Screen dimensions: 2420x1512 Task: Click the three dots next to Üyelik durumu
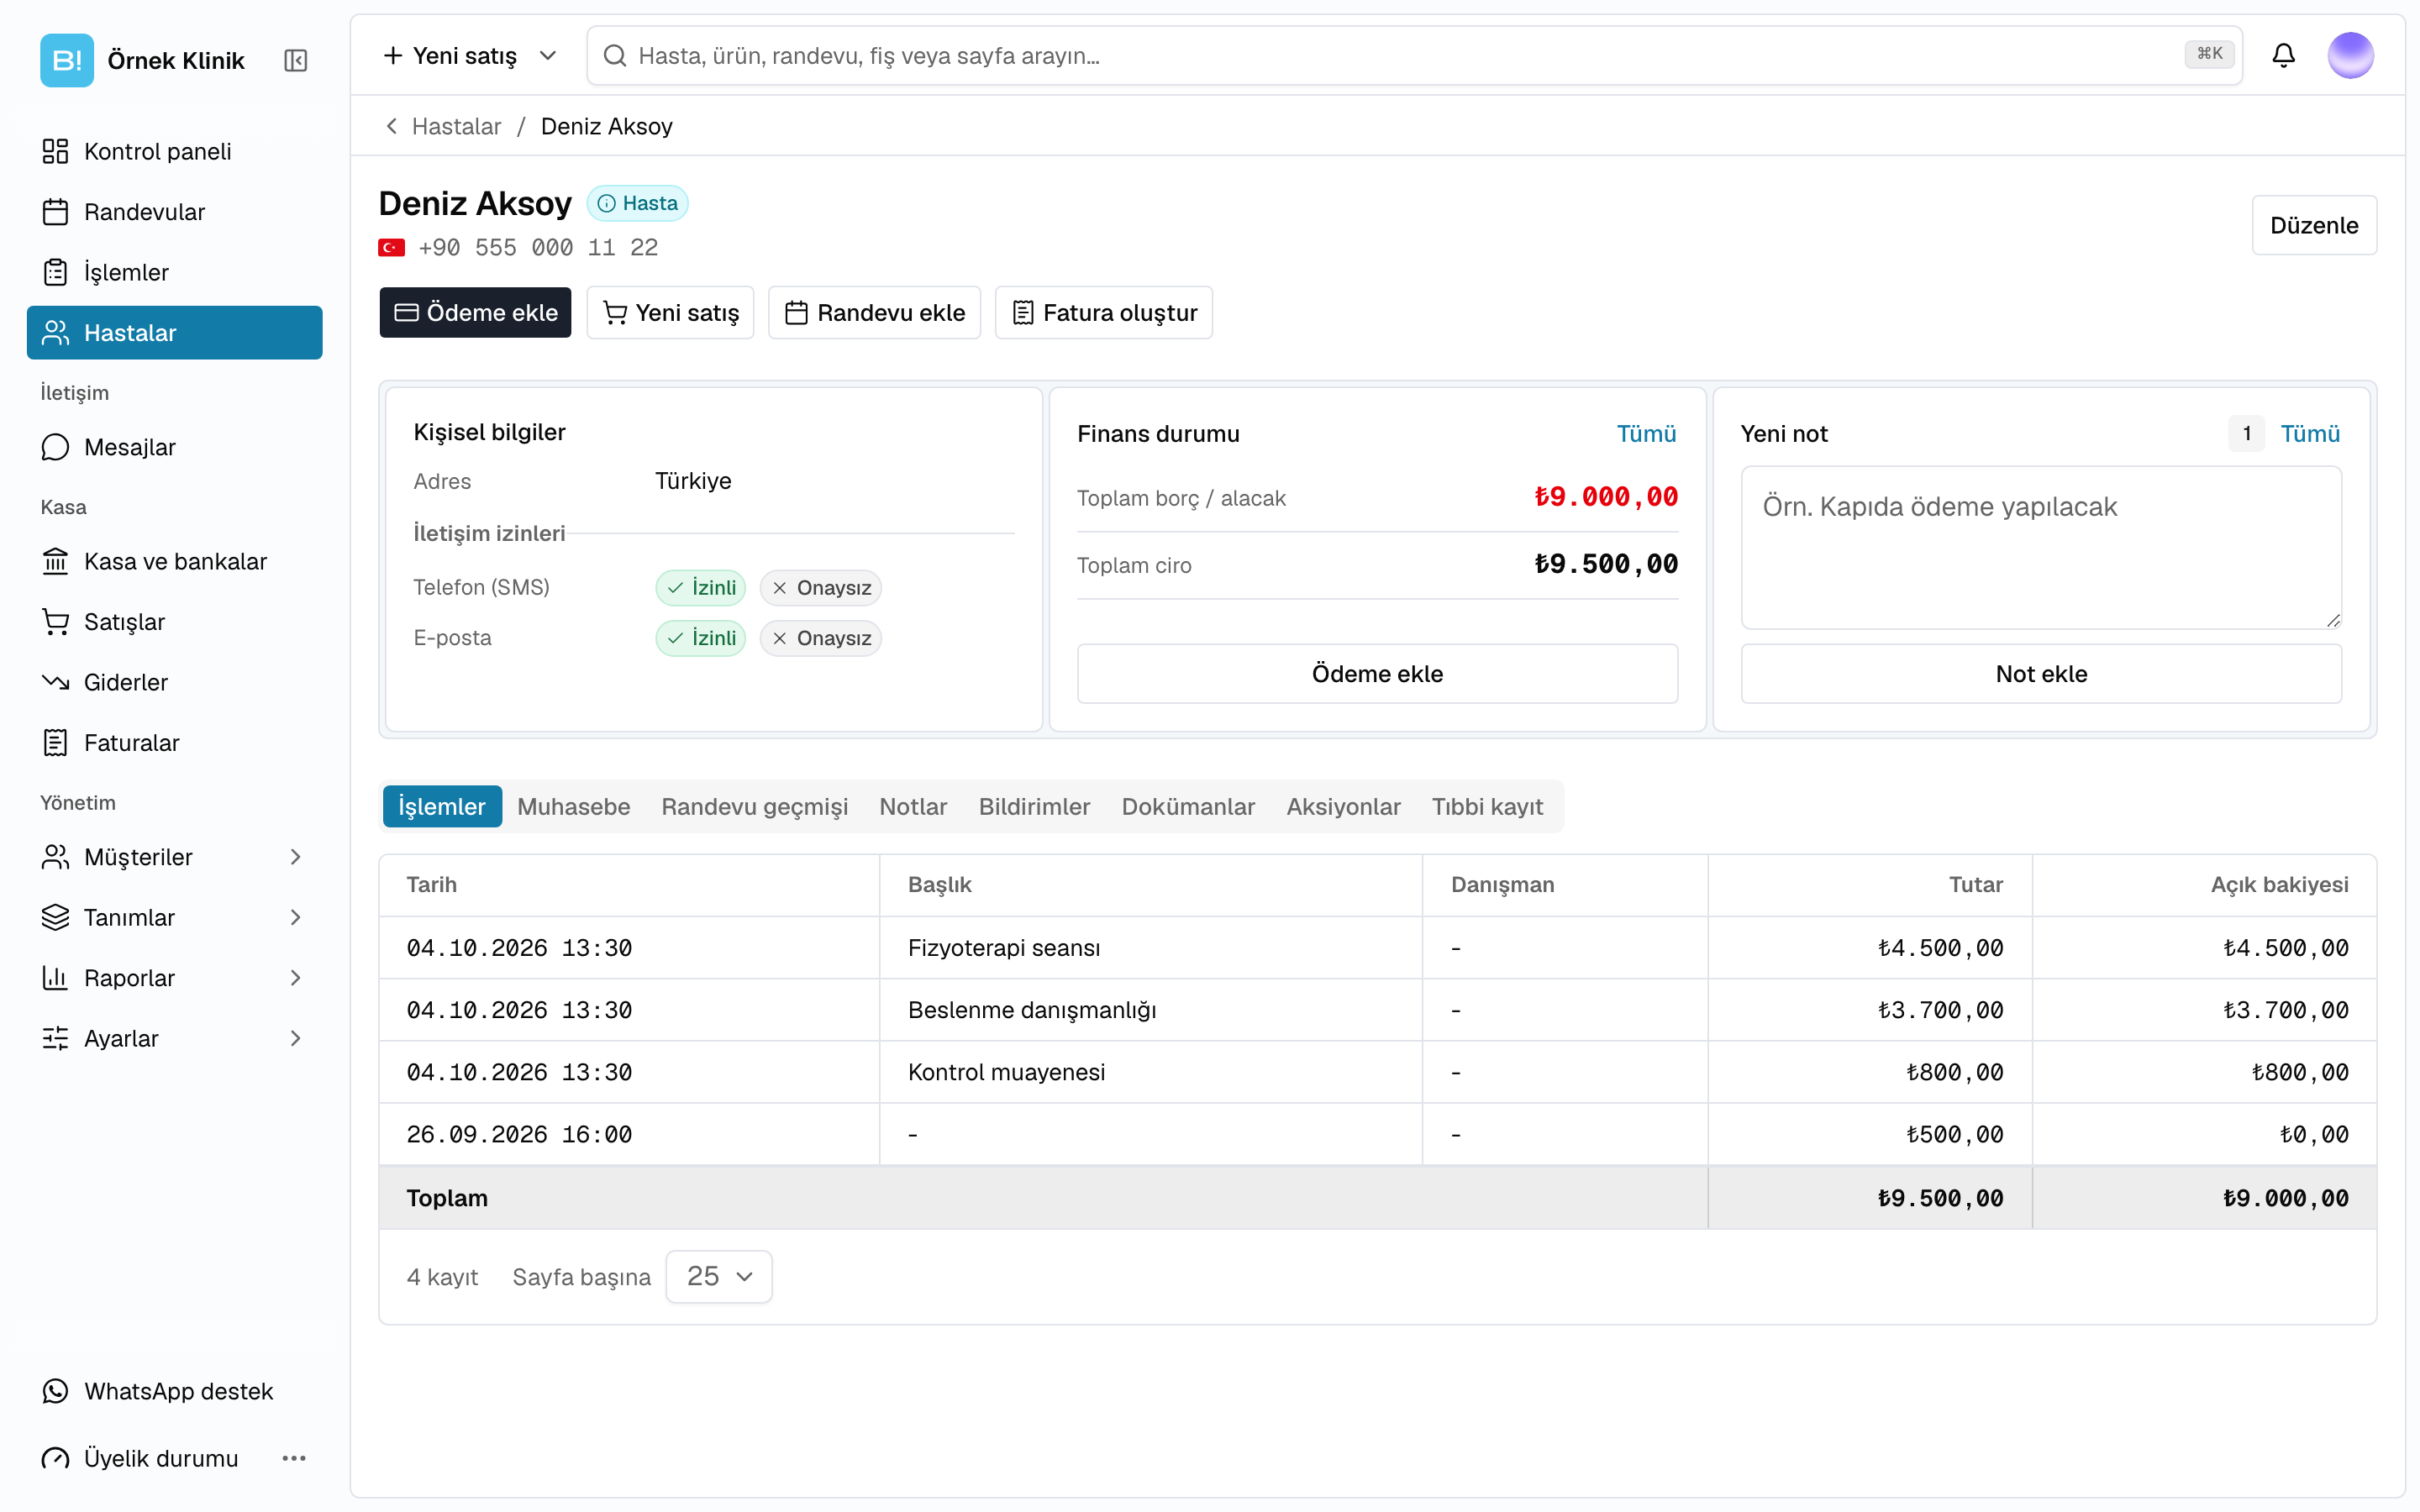294,1458
